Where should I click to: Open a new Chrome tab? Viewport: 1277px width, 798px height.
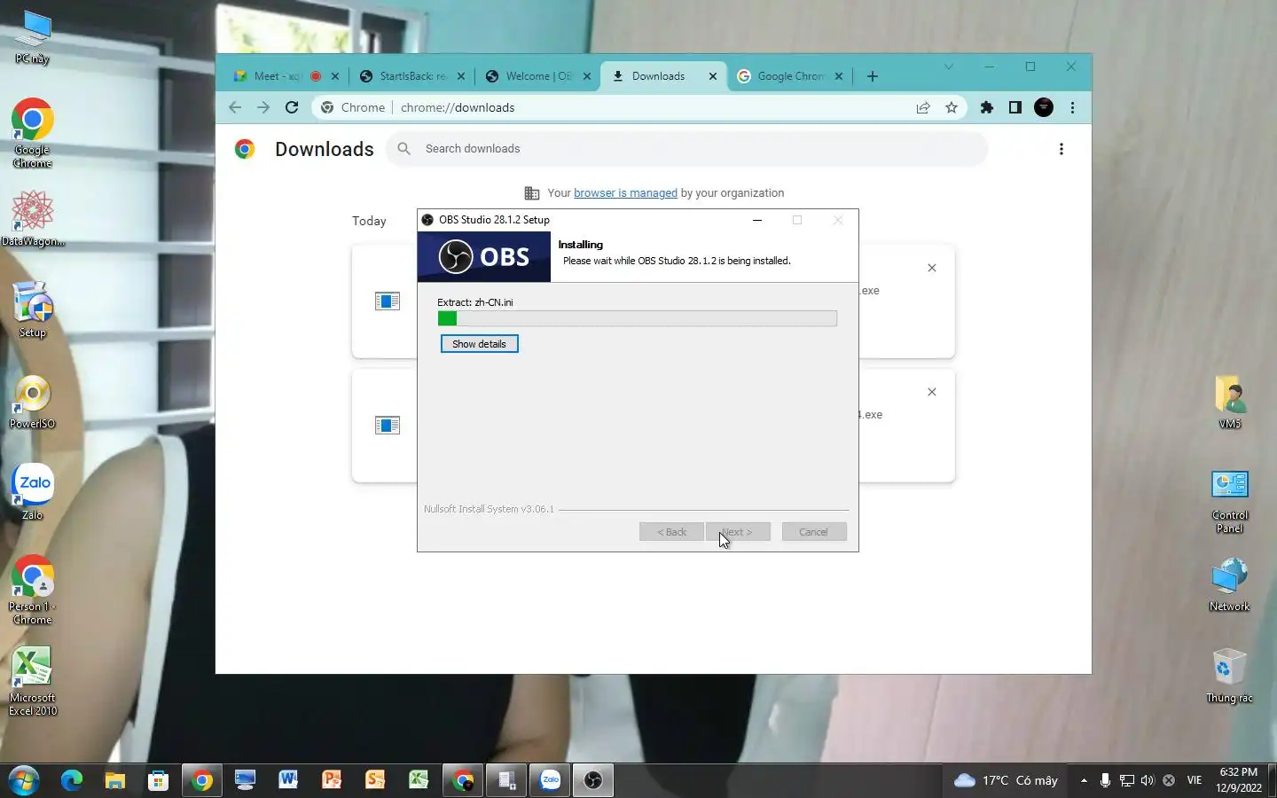tap(873, 76)
